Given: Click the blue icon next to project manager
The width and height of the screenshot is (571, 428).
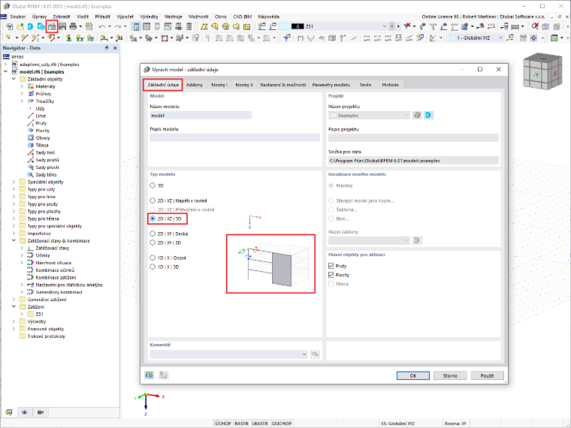Looking at the screenshot, I should tap(428, 116).
